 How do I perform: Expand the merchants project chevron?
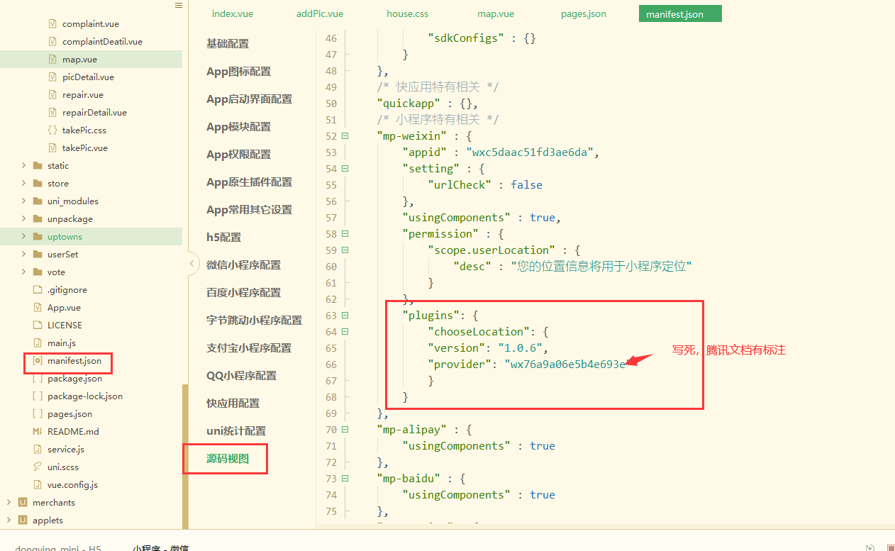pyautogui.click(x=9, y=503)
